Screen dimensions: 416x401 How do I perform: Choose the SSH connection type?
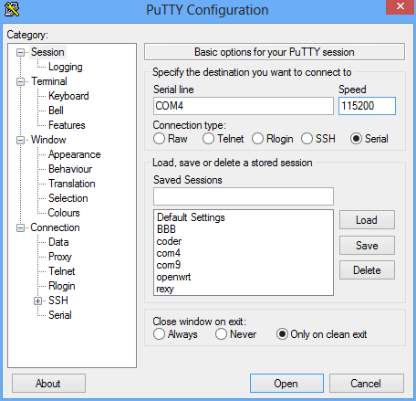pyautogui.click(x=307, y=139)
